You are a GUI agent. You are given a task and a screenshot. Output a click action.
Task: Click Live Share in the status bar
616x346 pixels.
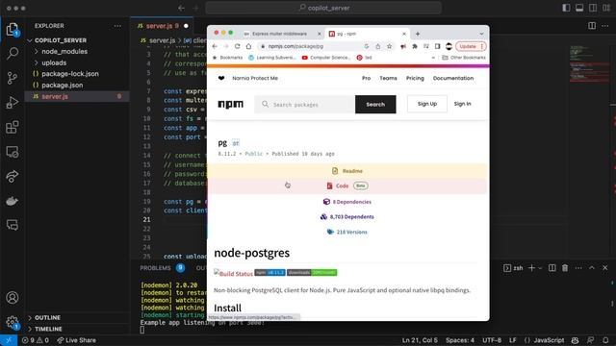tap(76, 340)
